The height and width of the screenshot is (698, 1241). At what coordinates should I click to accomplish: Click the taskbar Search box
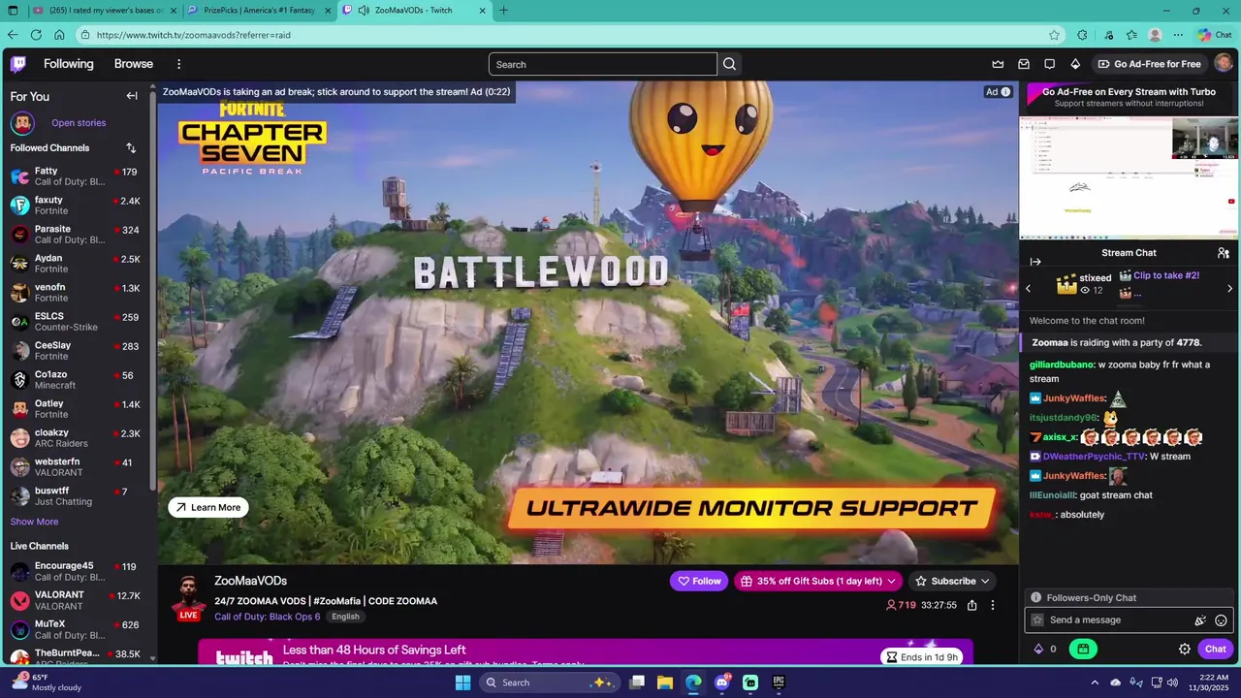(x=550, y=682)
